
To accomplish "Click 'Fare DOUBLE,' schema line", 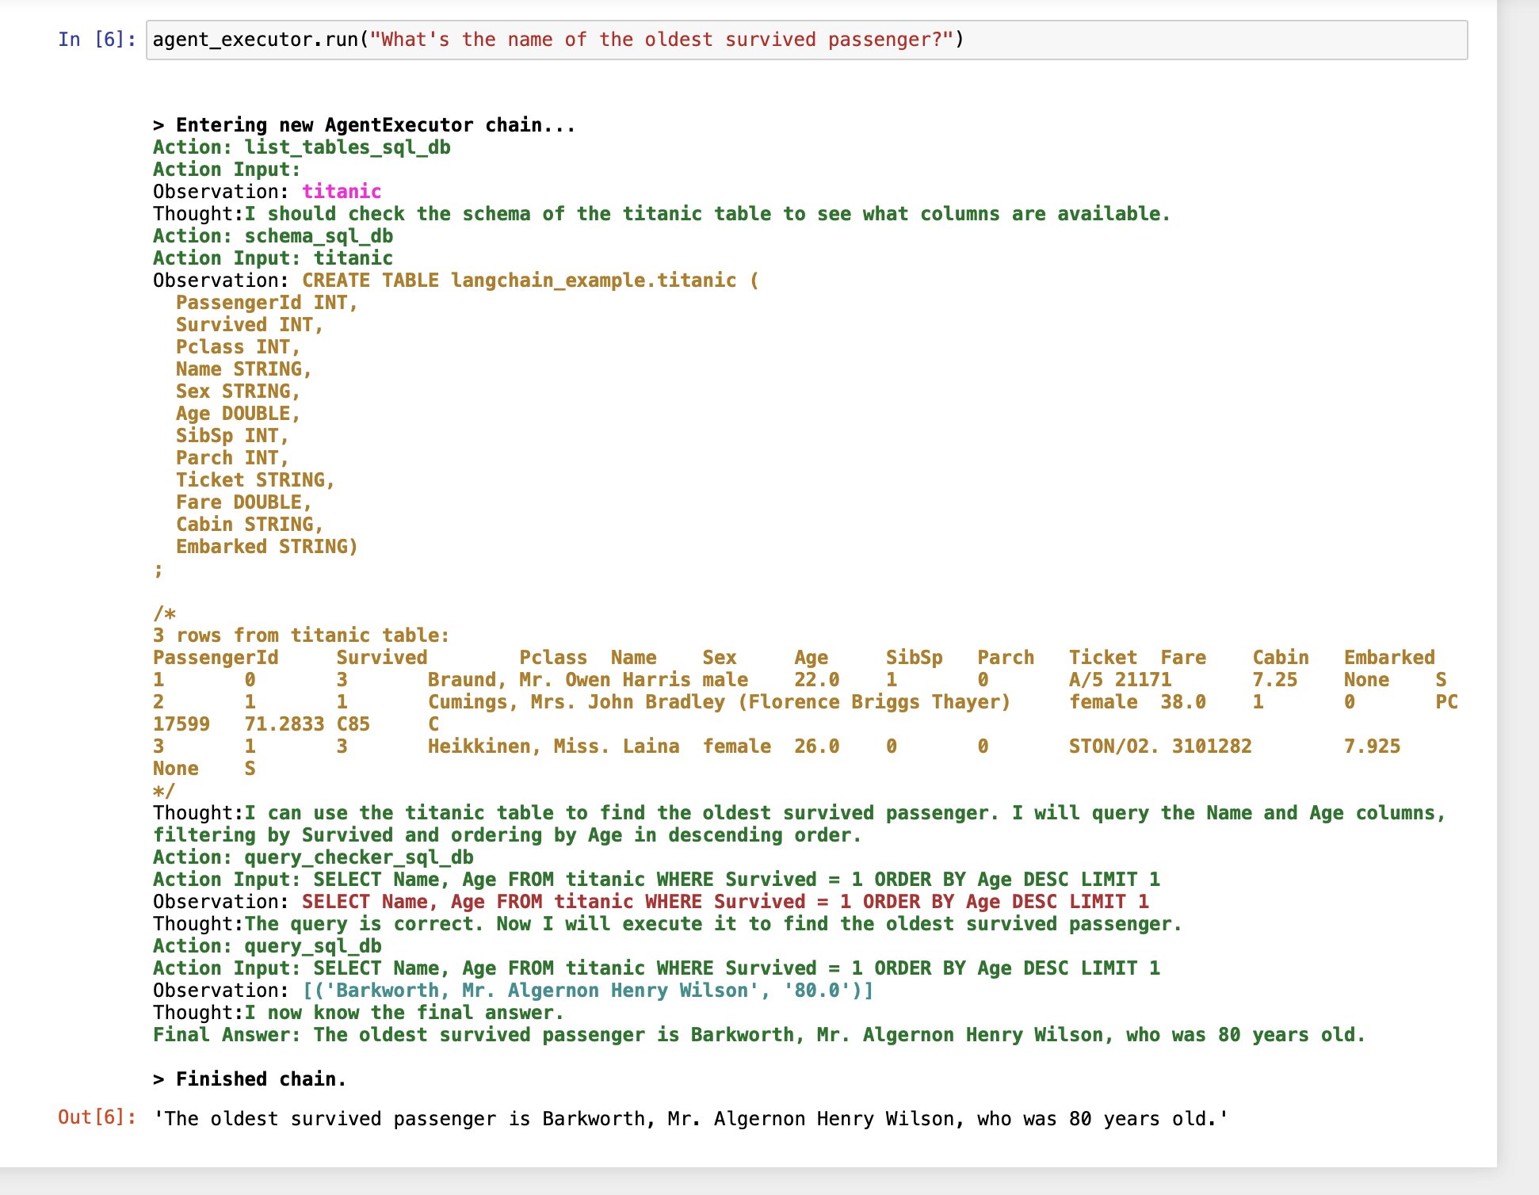I will (x=244, y=502).
